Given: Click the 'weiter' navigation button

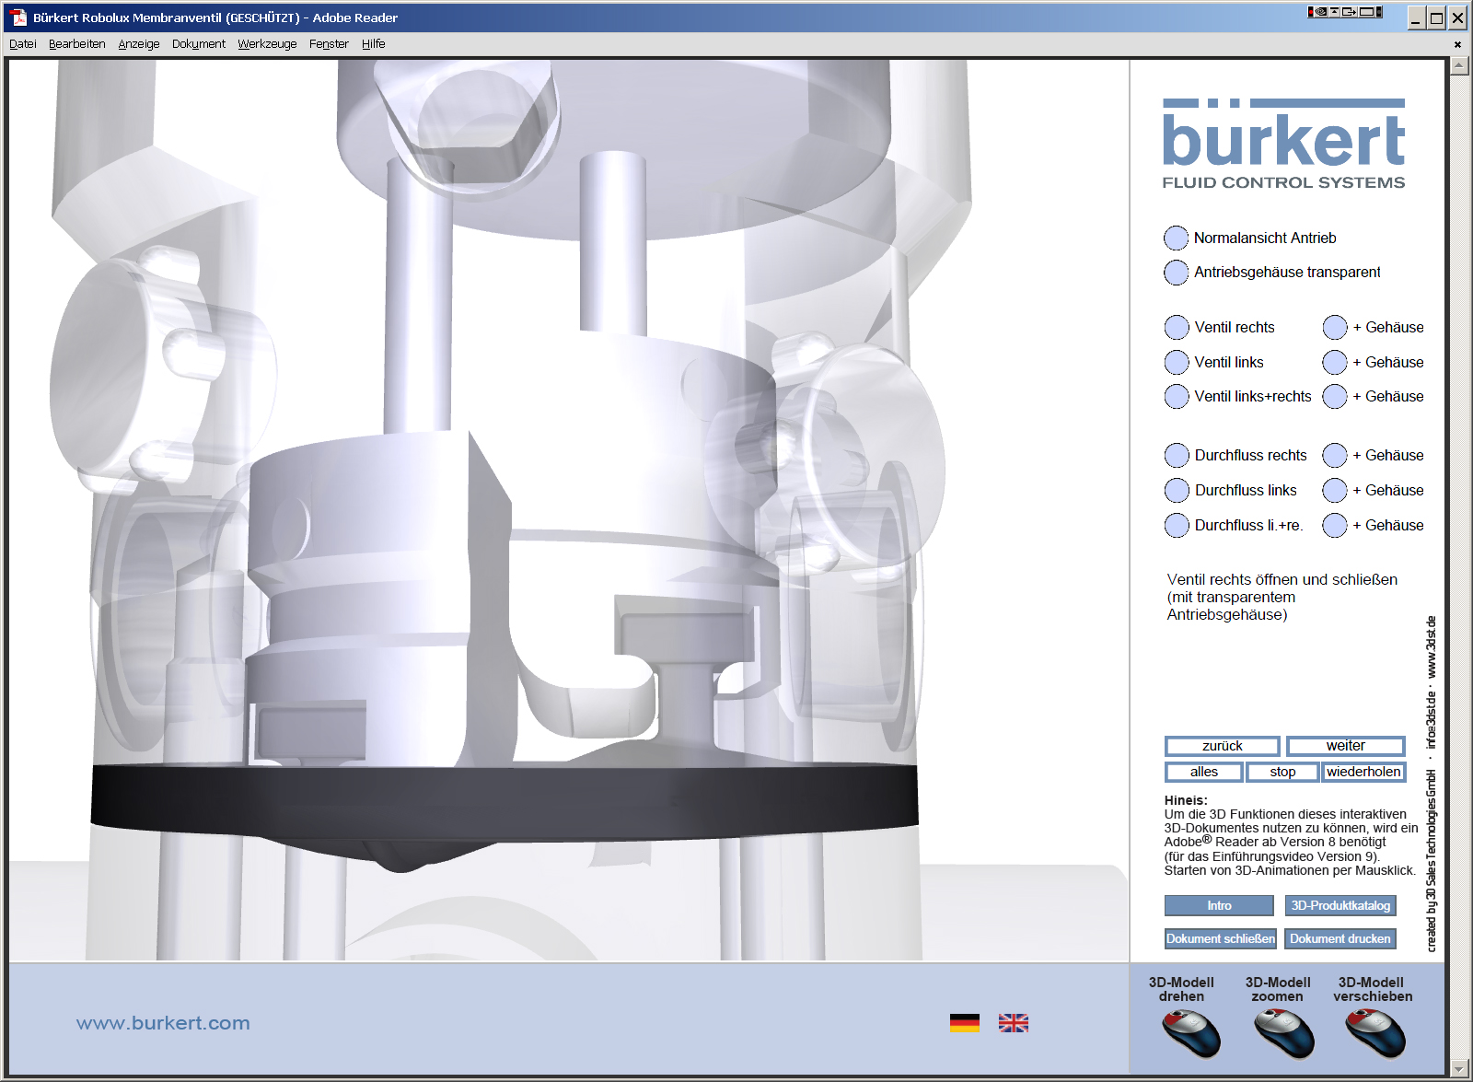Looking at the screenshot, I should pyautogui.click(x=1346, y=746).
